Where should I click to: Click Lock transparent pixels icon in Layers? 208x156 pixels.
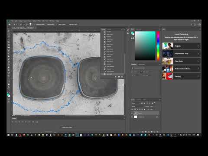(x=135, y=109)
